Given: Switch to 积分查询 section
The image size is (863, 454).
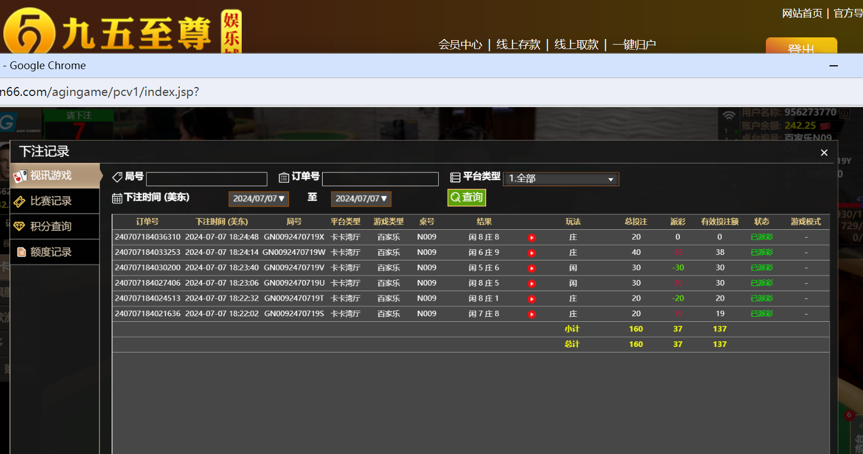Looking at the screenshot, I should click(x=55, y=226).
